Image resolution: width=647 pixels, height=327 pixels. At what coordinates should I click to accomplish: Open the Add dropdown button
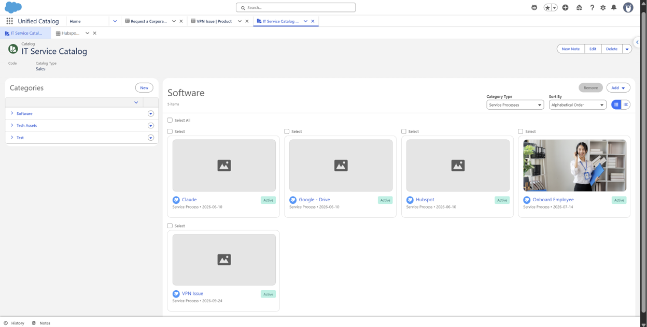[618, 88]
